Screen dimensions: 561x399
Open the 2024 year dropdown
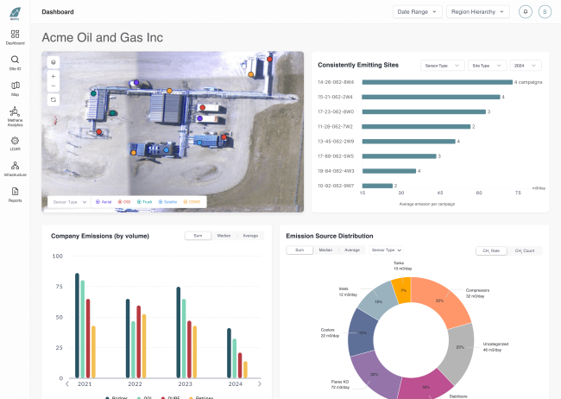tap(526, 66)
